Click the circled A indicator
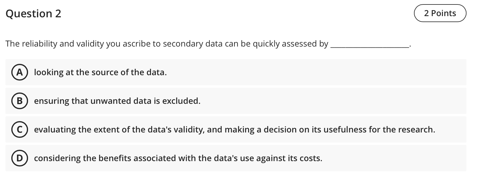The width and height of the screenshot is (479, 179). [20, 72]
